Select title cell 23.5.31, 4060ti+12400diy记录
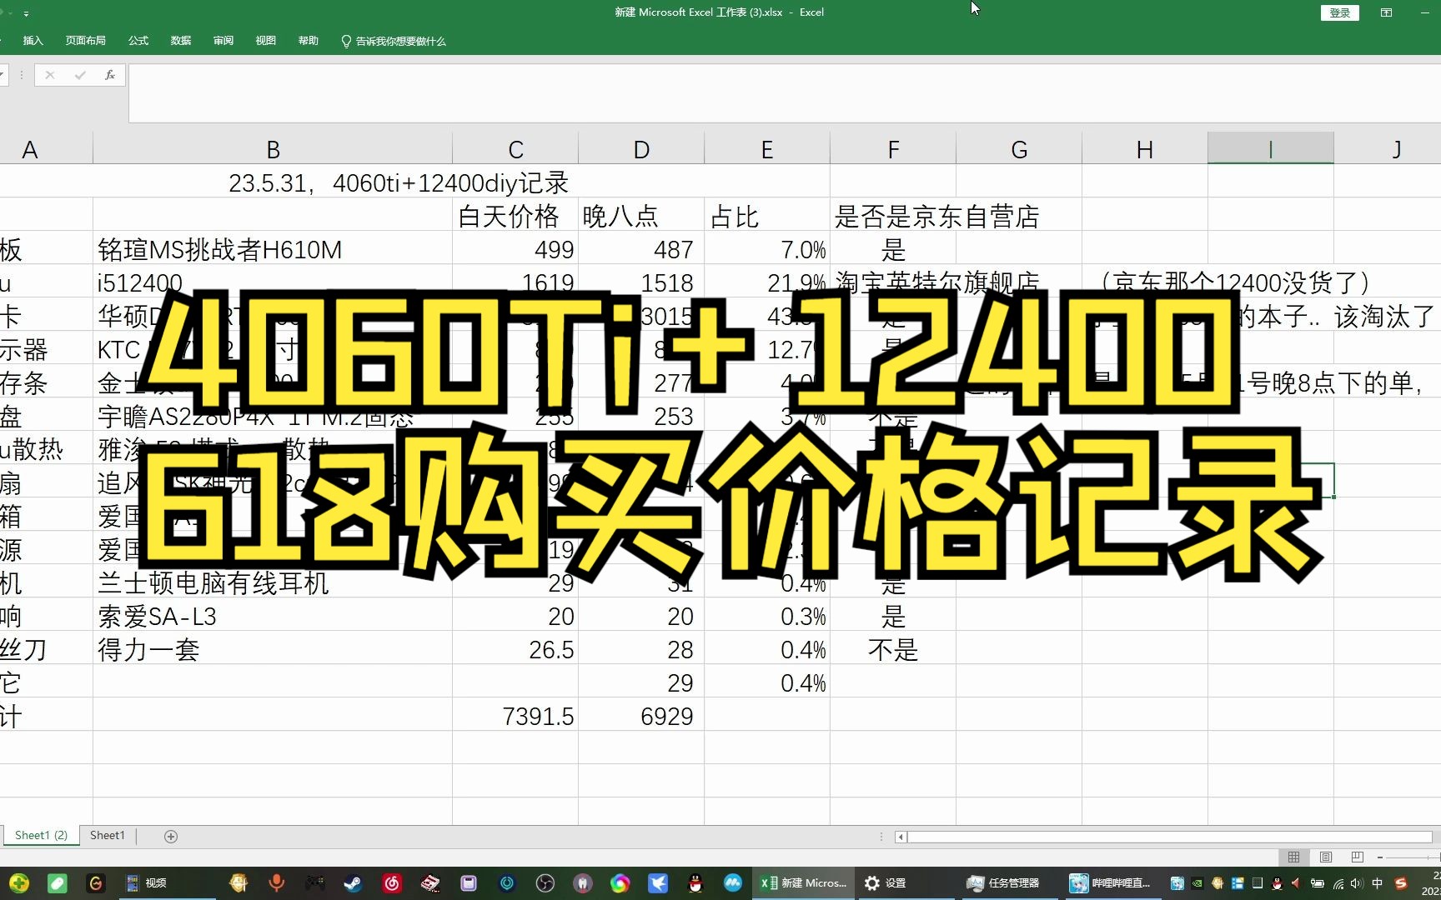 pyautogui.click(x=399, y=182)
